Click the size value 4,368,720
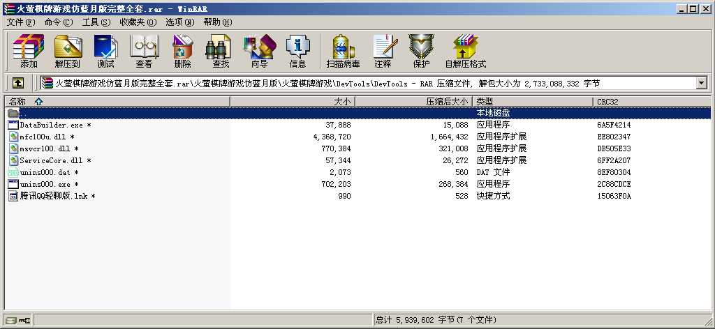The height and width of the screenshot is (329, 715). [332, 137]
